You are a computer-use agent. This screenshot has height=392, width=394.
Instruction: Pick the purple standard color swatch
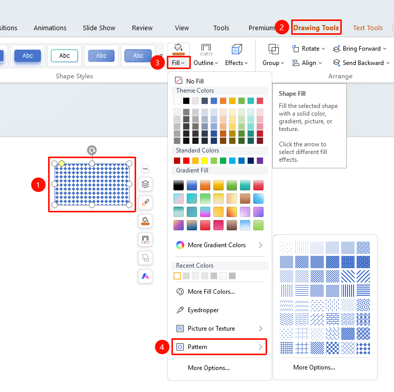260,161
